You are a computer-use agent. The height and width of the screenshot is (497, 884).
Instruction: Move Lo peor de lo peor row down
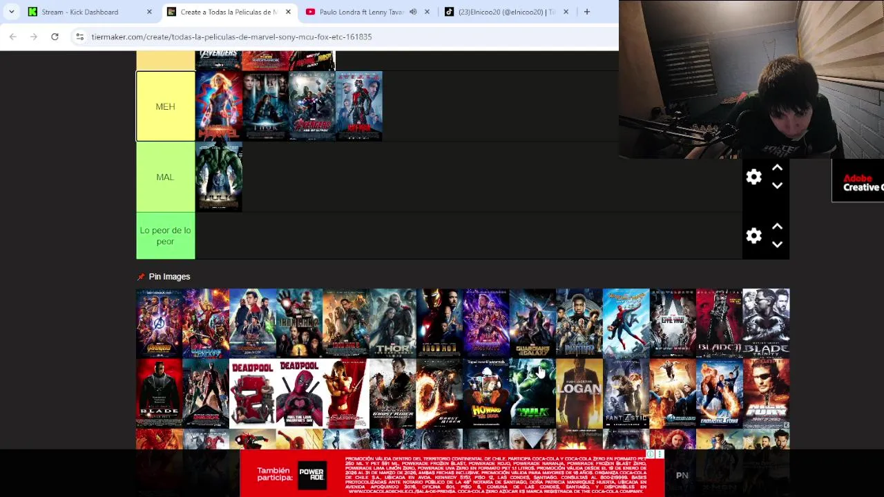(777, 244)
